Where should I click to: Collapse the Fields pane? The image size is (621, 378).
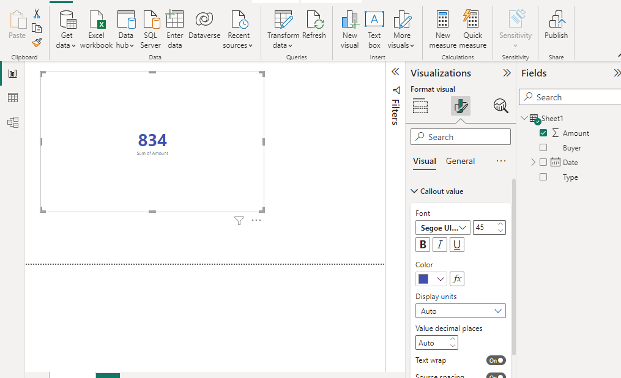point(617,73)
